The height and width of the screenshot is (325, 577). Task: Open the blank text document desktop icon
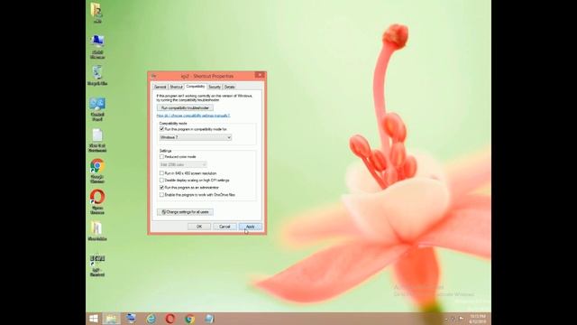pos(97,140)
